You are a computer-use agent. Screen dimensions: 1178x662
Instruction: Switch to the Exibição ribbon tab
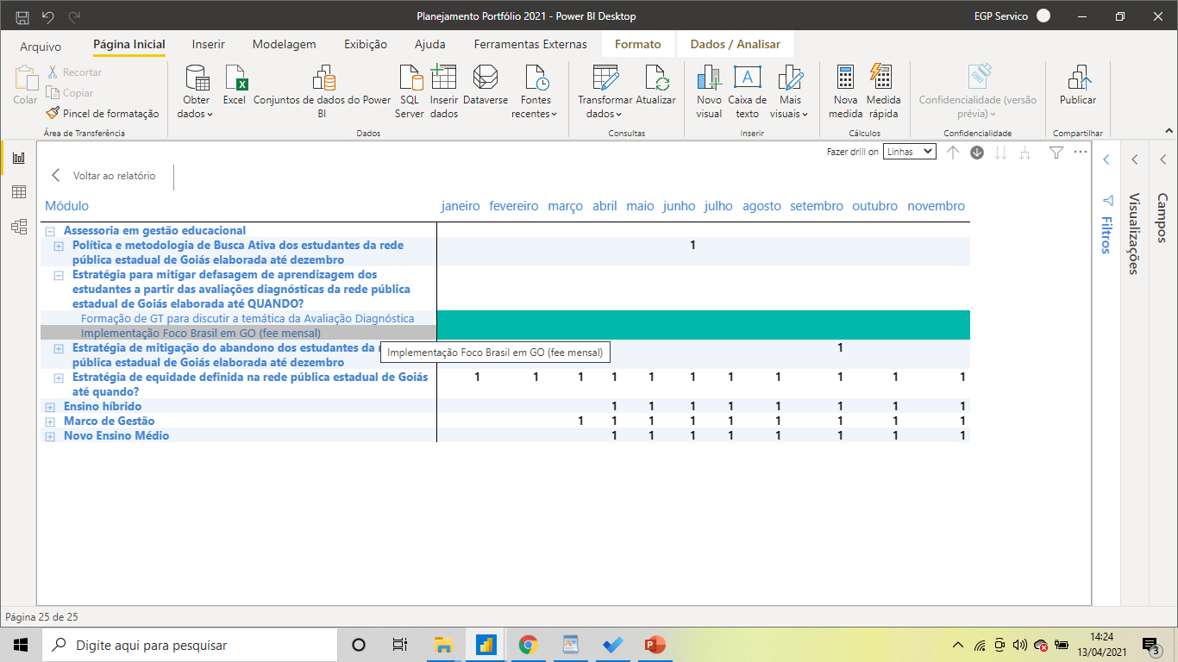pos(366,44)
